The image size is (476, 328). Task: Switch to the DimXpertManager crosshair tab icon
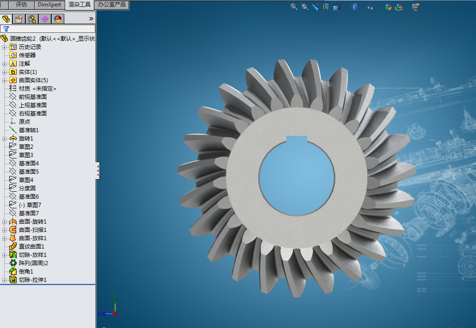click(x=44, y=19)
